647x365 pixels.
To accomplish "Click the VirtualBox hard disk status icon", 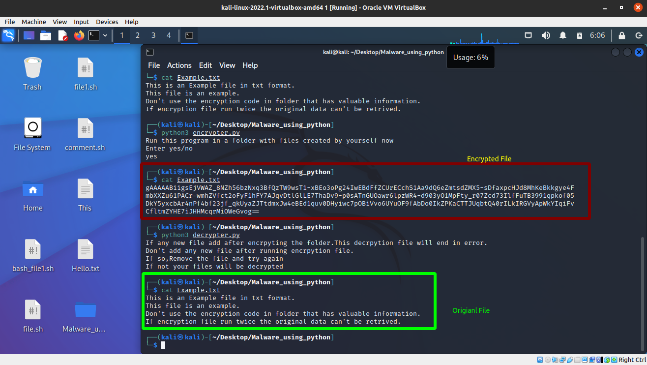I will [540, 360].
